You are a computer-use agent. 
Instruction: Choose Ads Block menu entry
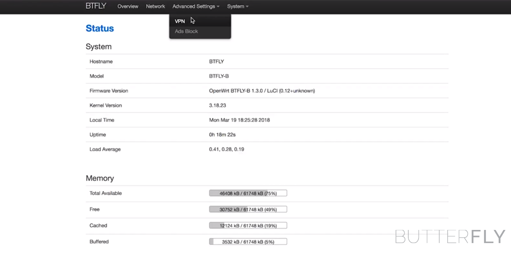click(187, 31)
